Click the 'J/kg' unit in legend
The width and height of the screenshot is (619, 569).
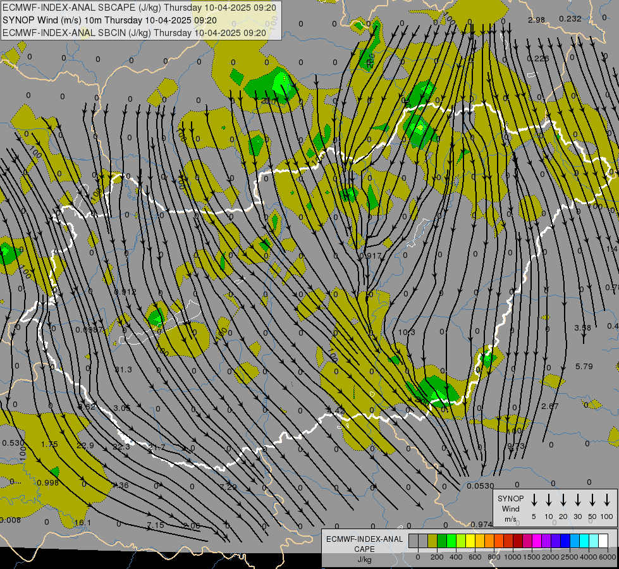point(364,560)
